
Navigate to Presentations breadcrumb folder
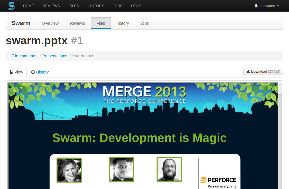pos(55,56)
